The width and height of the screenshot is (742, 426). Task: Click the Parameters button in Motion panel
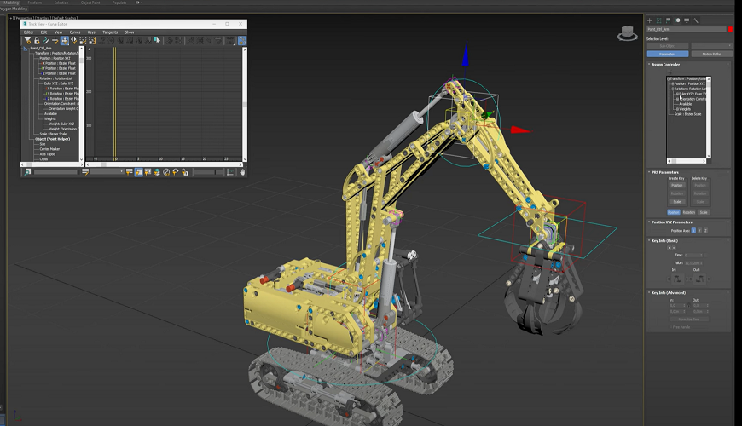[668, 54]
